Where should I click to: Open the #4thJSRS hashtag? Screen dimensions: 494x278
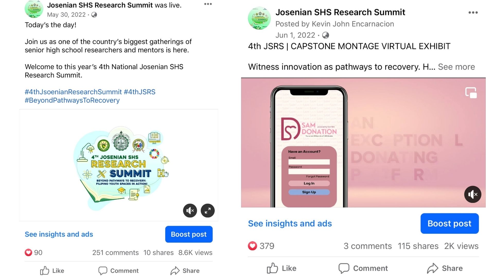tap(139, 92)
